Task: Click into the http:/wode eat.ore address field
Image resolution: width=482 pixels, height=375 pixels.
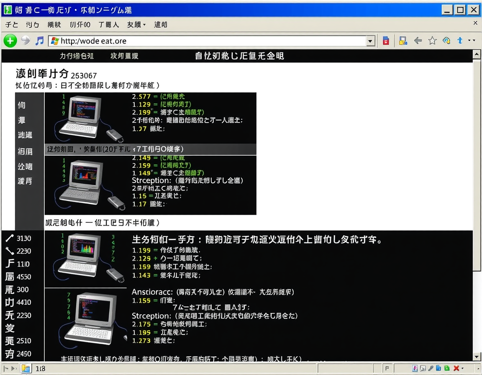Action: (x=208, y=41)
